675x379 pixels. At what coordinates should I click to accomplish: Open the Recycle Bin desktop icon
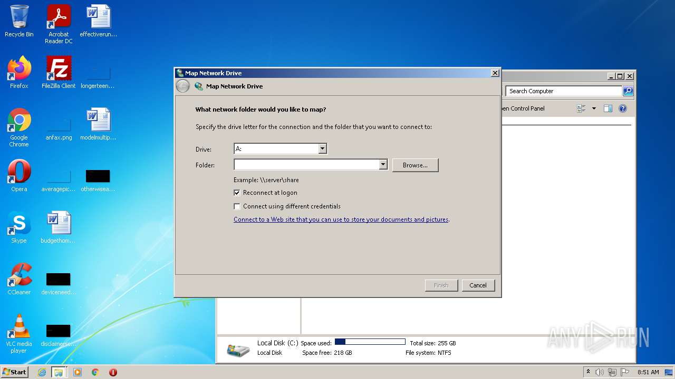click(19, 22)
